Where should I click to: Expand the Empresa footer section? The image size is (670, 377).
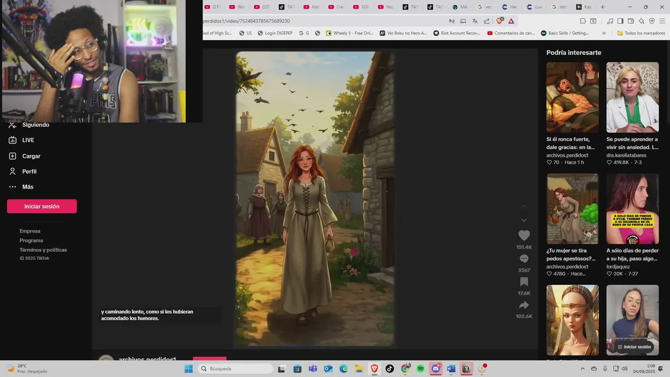pyautogui.click(x=30, y=231)
